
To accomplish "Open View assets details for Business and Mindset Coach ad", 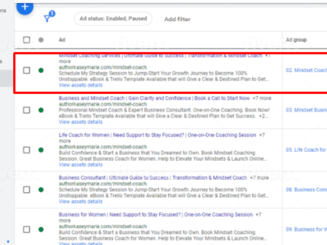I will [81, 122].
